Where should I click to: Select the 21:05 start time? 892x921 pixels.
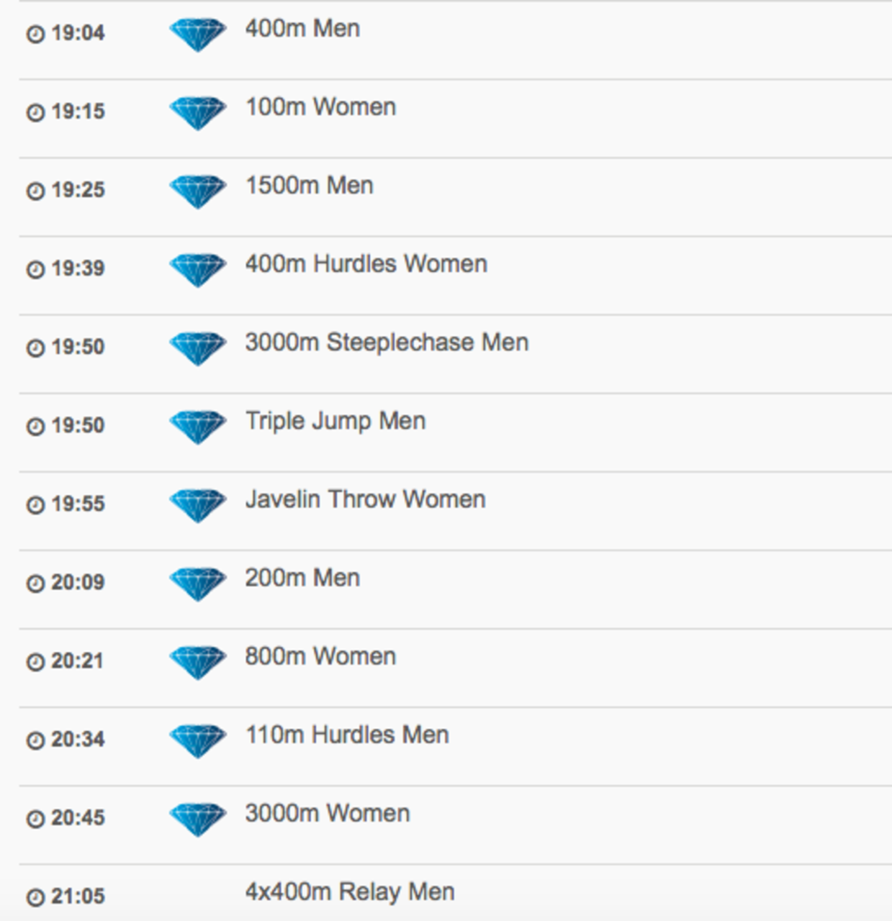point(78,897)
